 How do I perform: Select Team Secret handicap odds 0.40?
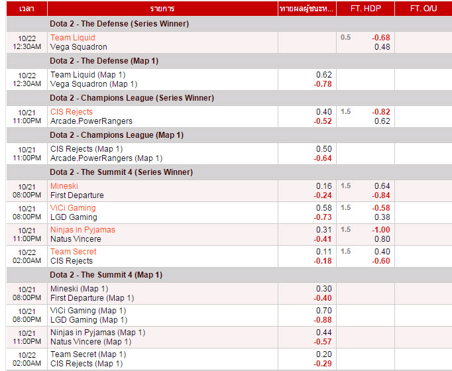tap(382, 252)
